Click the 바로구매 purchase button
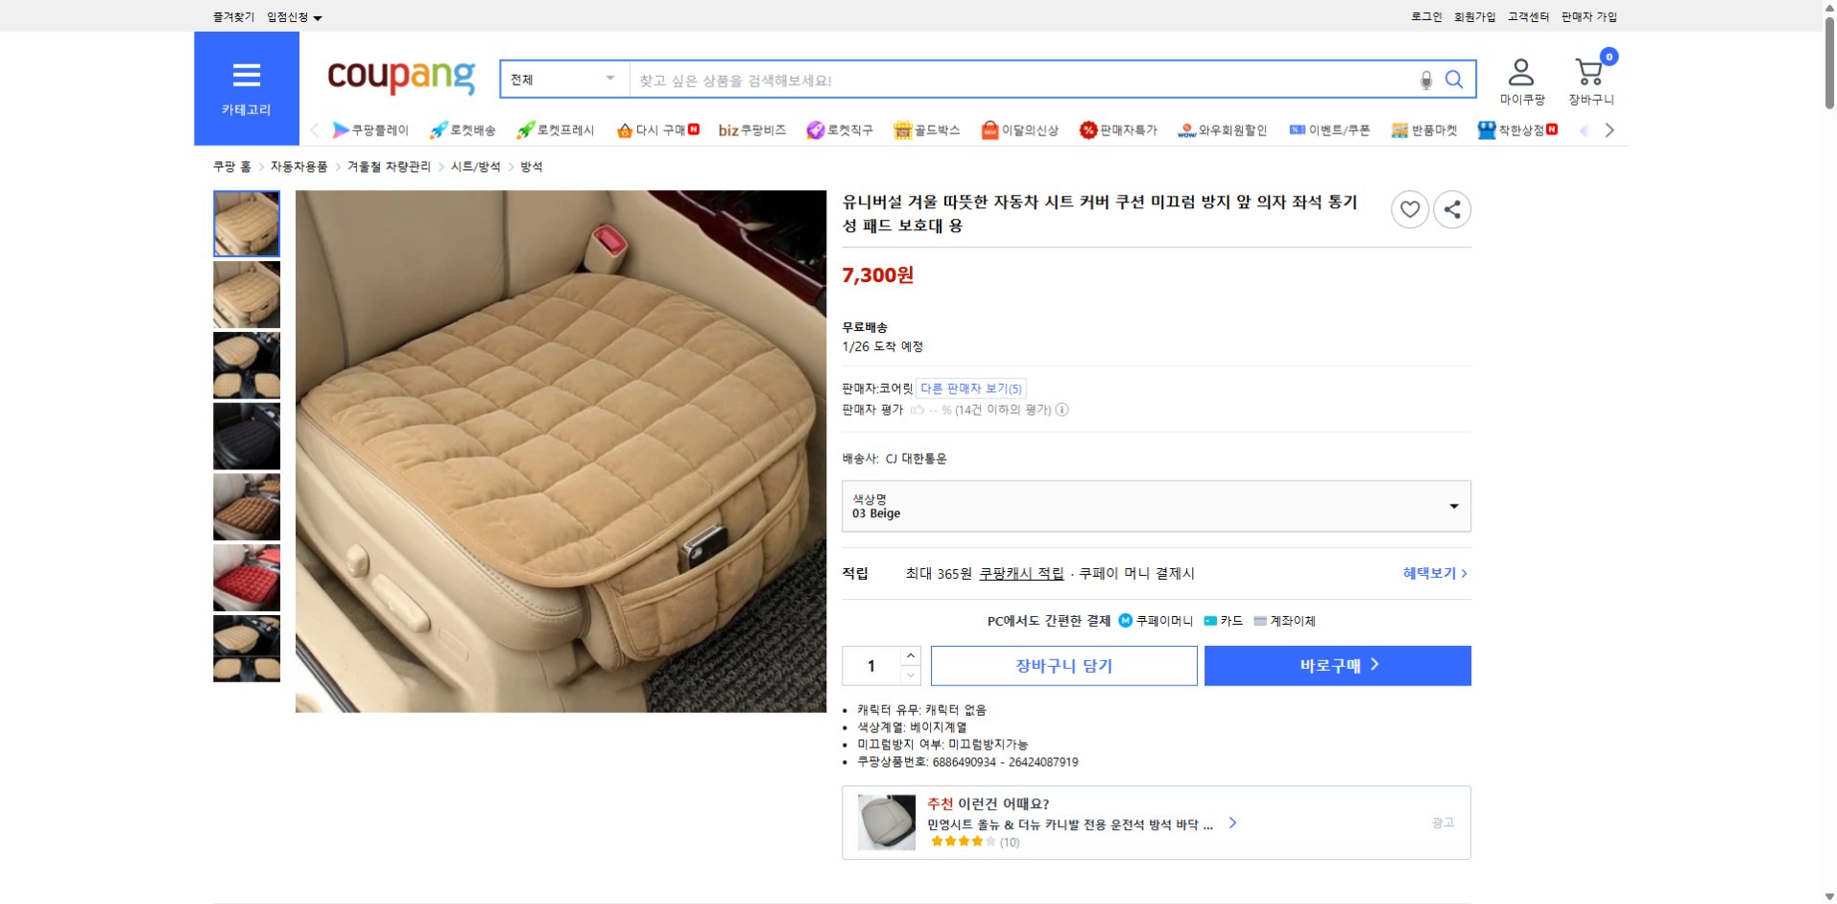This screenshot has width=1837, height=904. pyautogui.click(x=1337, y=665)
